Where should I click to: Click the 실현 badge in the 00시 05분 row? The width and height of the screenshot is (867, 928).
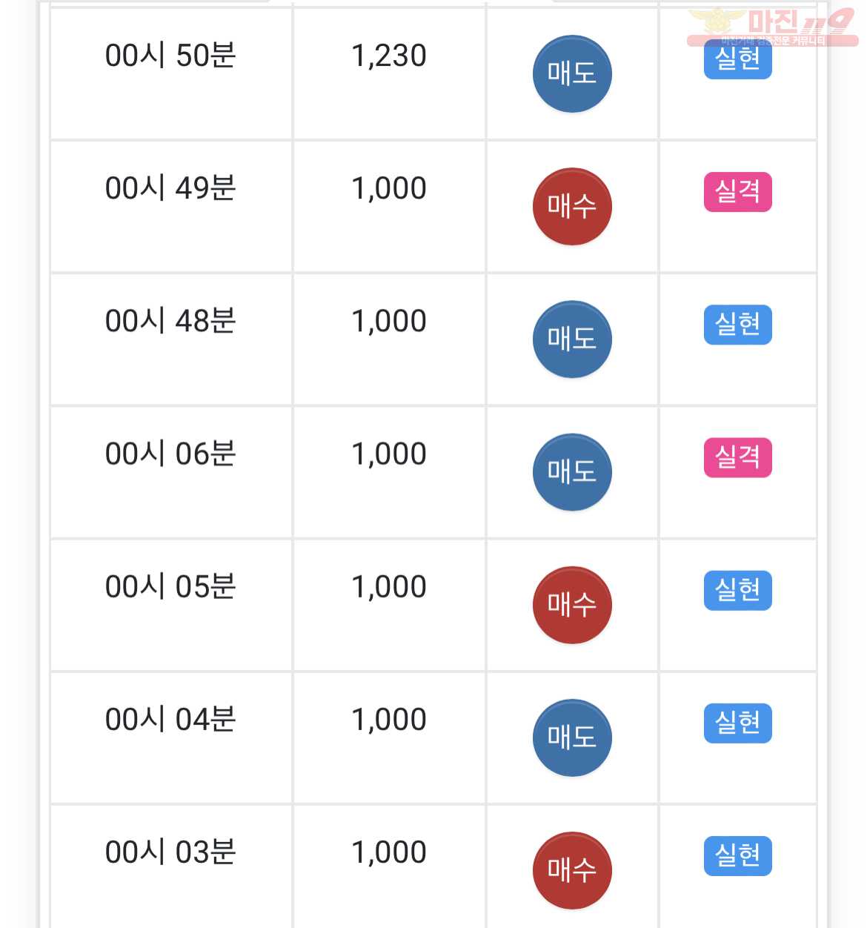tap(737, 590)
